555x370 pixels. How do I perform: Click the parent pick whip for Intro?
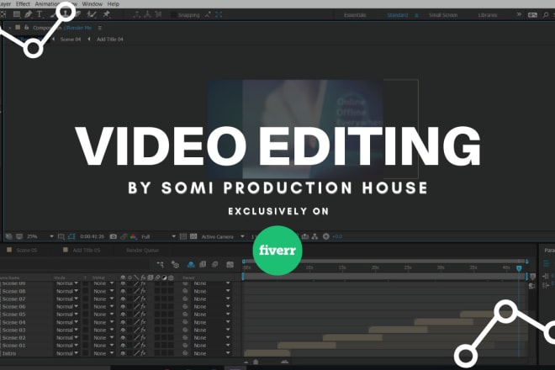click(185, 353)
